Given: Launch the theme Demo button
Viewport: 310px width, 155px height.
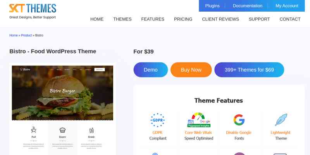Looking at the screenshot, I should [x=151, y=70].
